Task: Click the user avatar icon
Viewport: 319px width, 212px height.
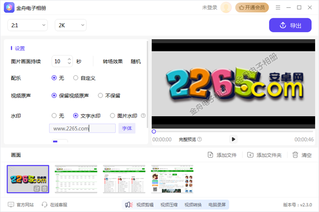Action: click(x=226, y=7)
